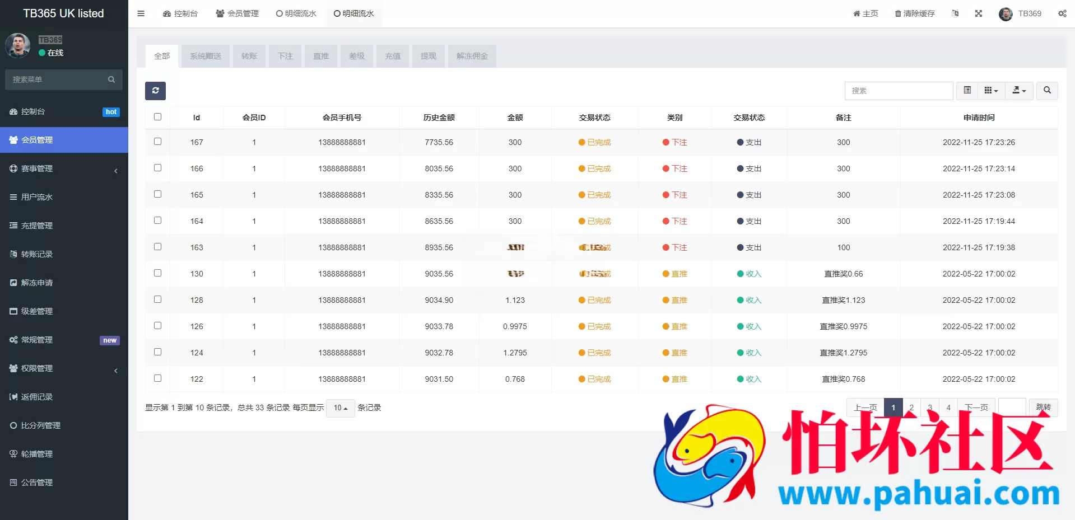The height and width of the screenshot is (520, 1075).
Task: Switch to 控制台 top tab
Action: [180, 13]
